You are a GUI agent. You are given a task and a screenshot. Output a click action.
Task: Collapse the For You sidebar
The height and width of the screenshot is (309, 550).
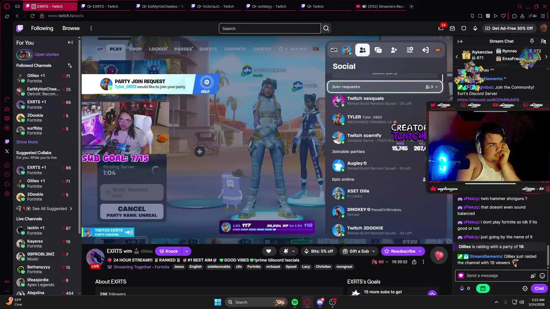click(70, 42)
